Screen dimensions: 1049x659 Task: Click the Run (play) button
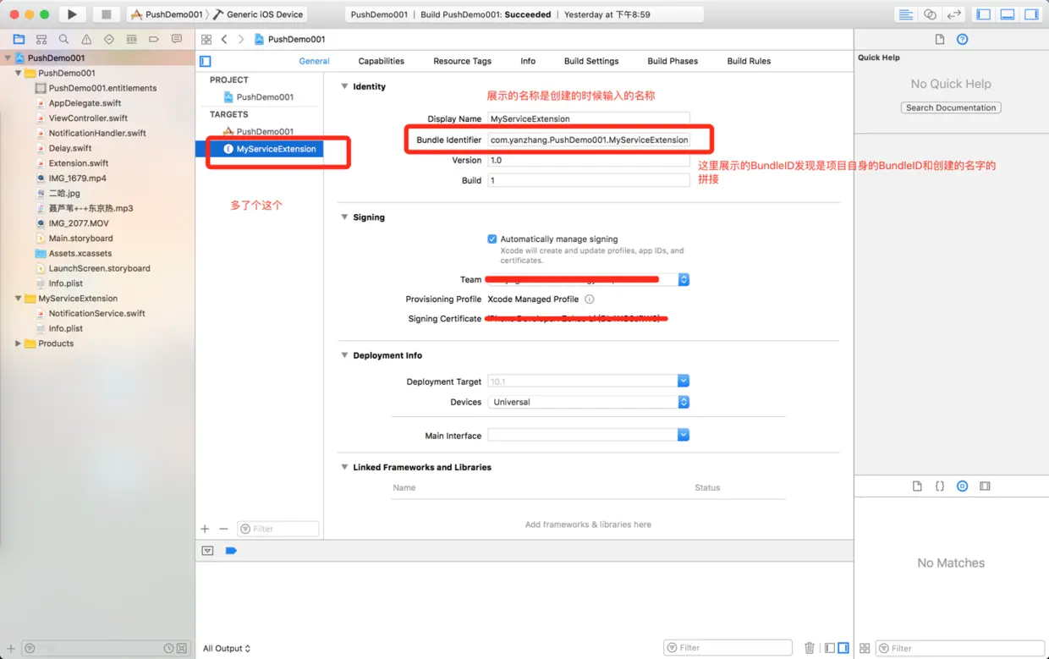click(x=72, y=14)
